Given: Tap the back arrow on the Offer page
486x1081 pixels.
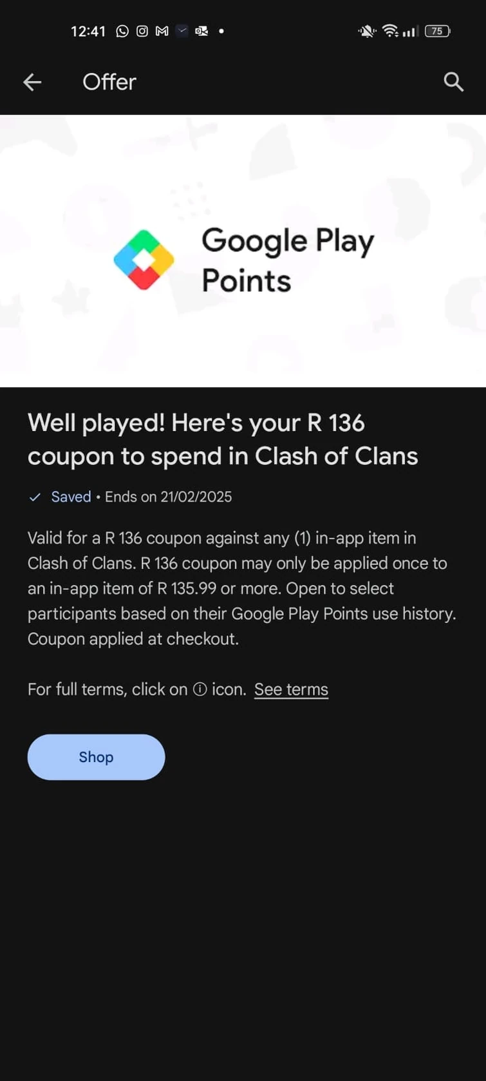Looking at the screenshot, I should tap(32, 82).
